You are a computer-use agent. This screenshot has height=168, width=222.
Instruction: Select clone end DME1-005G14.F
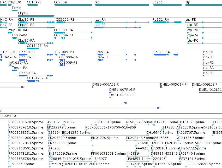(x=173, y=85)
